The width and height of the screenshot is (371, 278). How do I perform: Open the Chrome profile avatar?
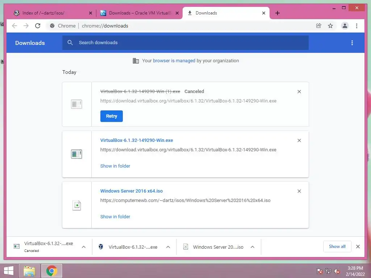pyautogui.click(x=345, y=26)
